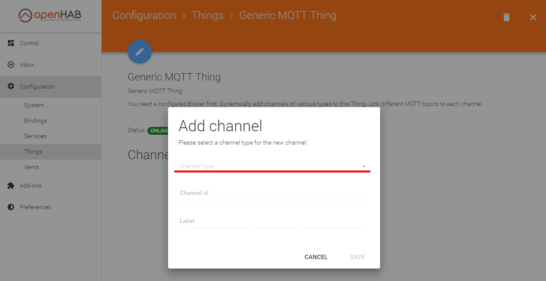Cancel the Add channel dialog
The width and height of the screenshot is (546, 281).
[x=316, y=257]
